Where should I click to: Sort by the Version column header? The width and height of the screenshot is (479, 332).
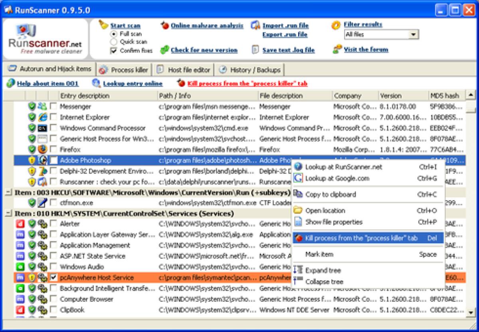[x=404, y=96]
